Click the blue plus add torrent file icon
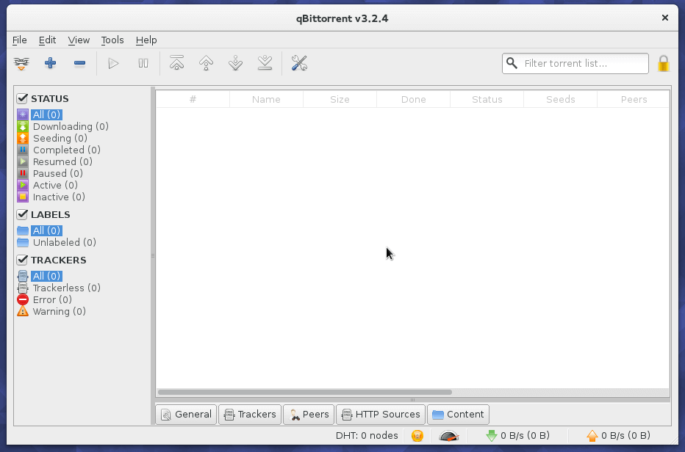The width and height of the screenshot is (685, 452). pos(50,64)
